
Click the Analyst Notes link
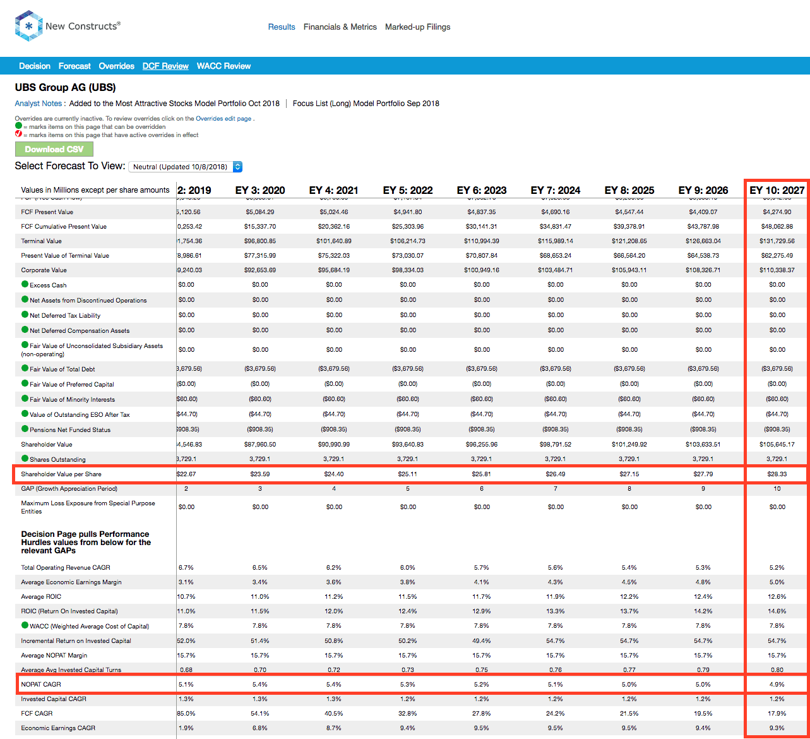[x=39, y=104]
